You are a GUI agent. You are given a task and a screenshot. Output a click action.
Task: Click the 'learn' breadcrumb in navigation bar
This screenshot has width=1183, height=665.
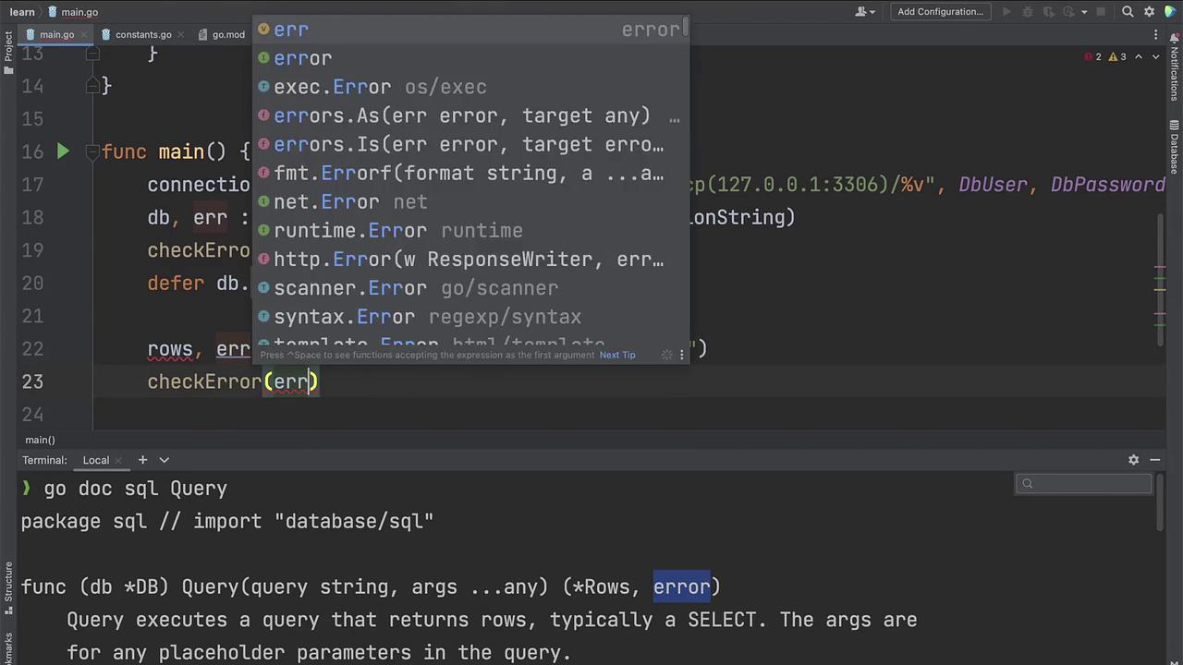coord(22,12)
